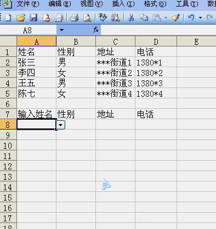The width and height of the screenshot is (216, 229).
Task: Open the 格式(O) menu
Action: coord(155,4)
